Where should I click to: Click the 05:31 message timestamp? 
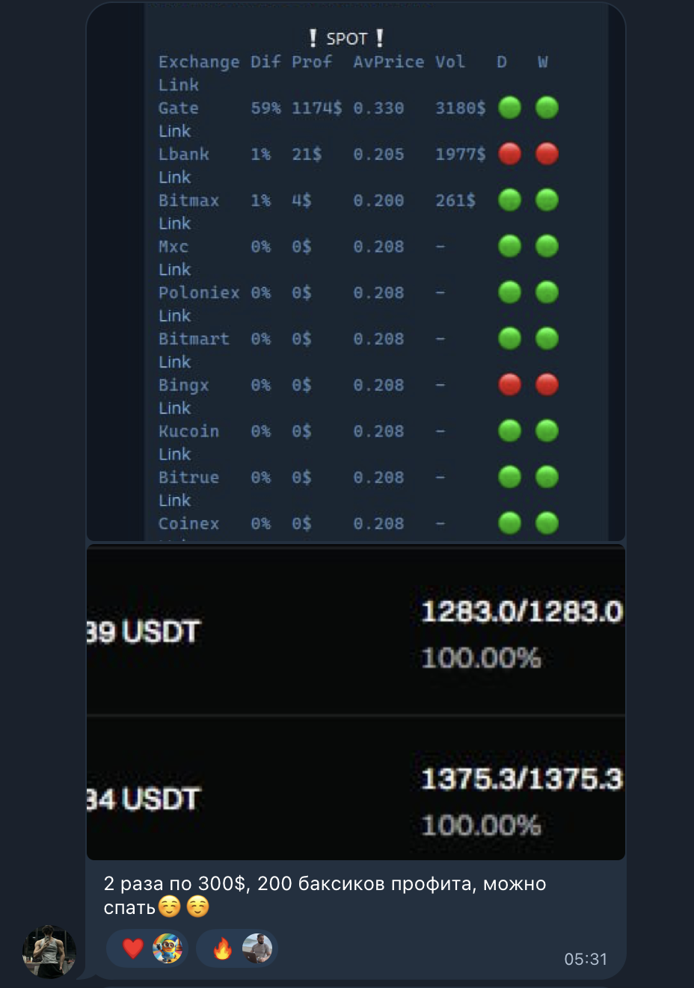[585, 959]
